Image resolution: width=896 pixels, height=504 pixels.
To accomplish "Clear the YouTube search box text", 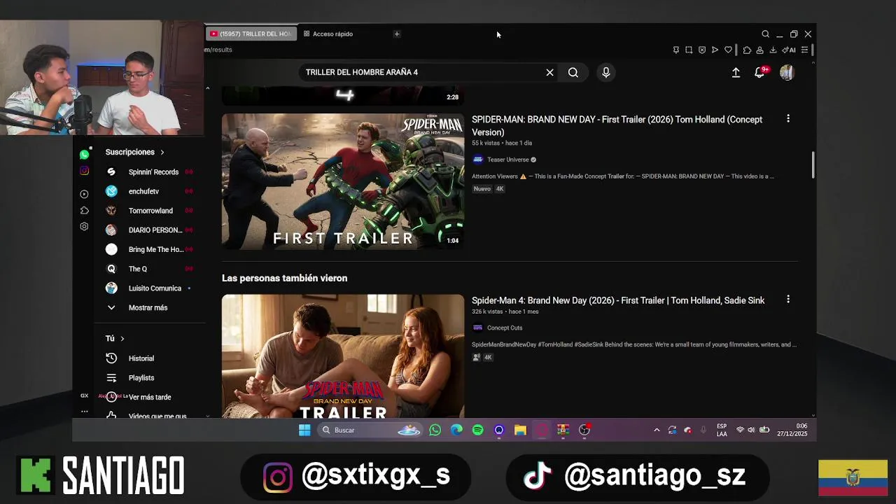I will pyautogui.click(x=549, y=72).
